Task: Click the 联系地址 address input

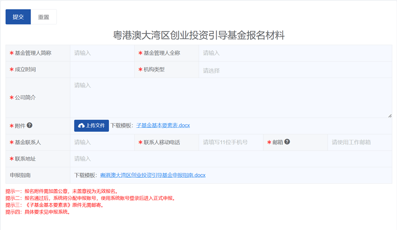Action: point(231,159)
